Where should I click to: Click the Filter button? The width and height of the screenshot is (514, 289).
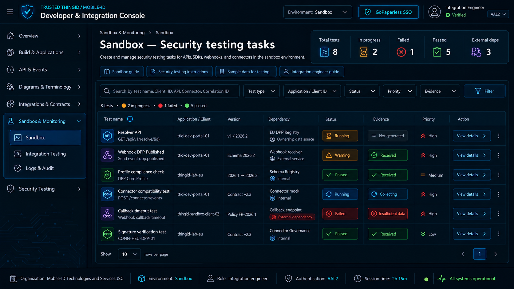pyautogui.click(x=484, y=91)
